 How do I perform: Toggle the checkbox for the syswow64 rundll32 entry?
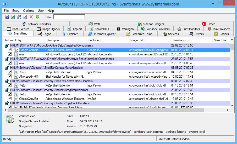coord(10,63)
